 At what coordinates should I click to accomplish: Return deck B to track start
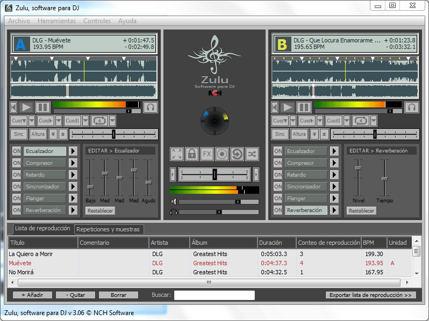click(275, 107)
